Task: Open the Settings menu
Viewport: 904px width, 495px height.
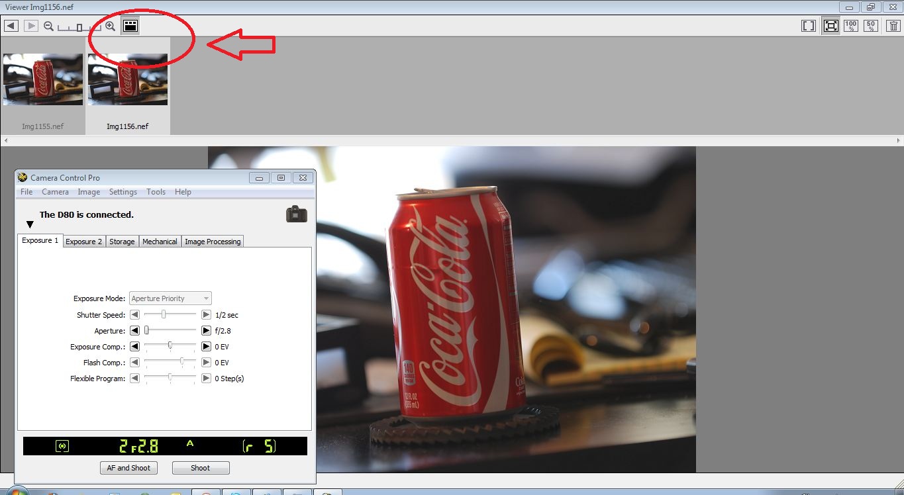Action: 123,192
